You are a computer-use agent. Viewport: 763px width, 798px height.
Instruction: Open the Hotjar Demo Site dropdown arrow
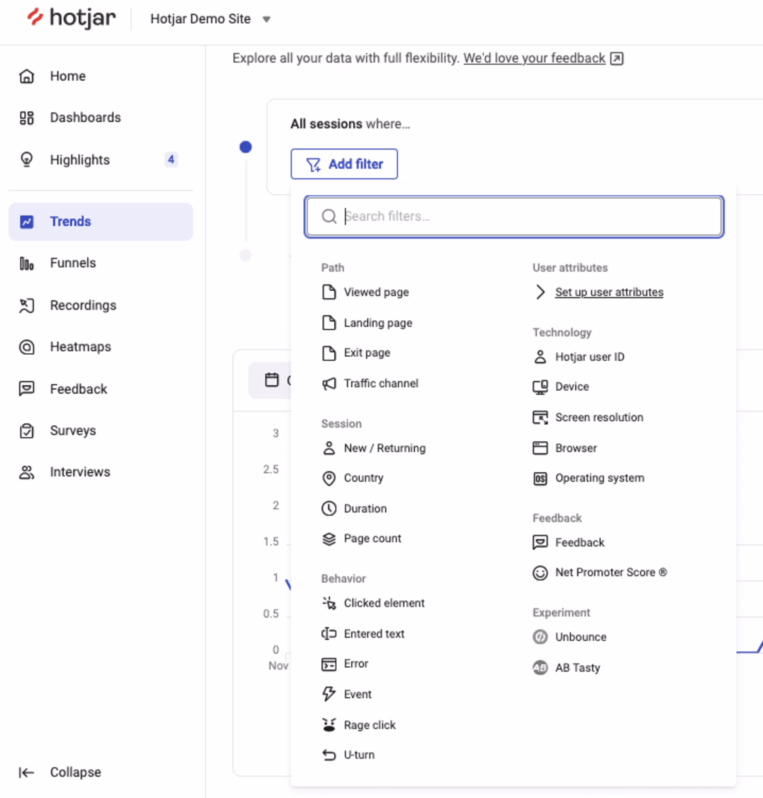(266, 19)
